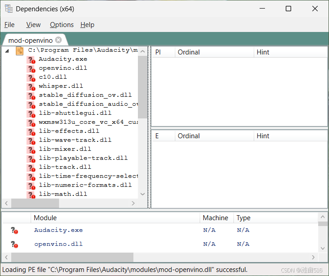Viewport: 329px width, 276px height.
Task: Click tree's vertical scrollbar thumb
Action: pyautogui.click(x=143, y=87)
